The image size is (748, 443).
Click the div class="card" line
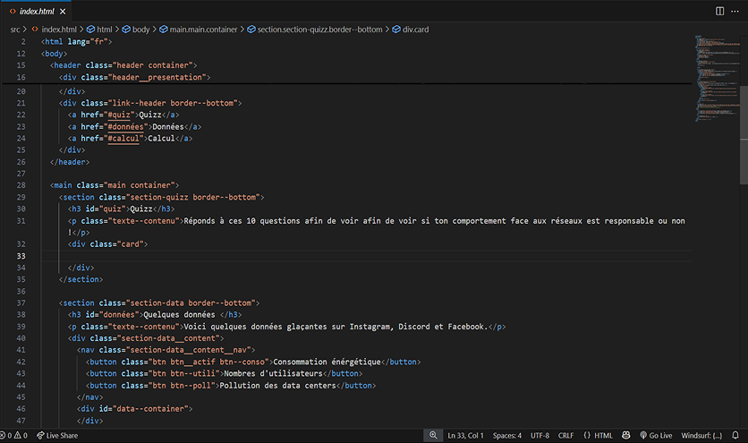point(107,244)
